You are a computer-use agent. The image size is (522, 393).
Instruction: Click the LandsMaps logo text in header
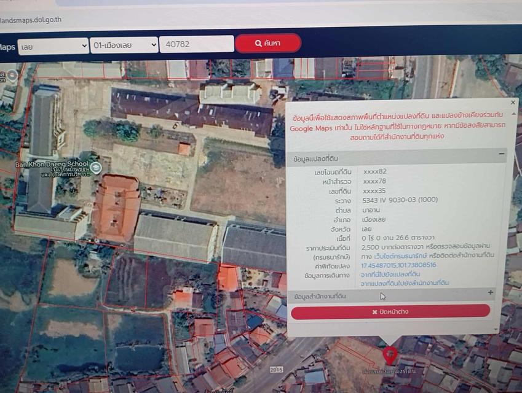[x=7, y=47]
